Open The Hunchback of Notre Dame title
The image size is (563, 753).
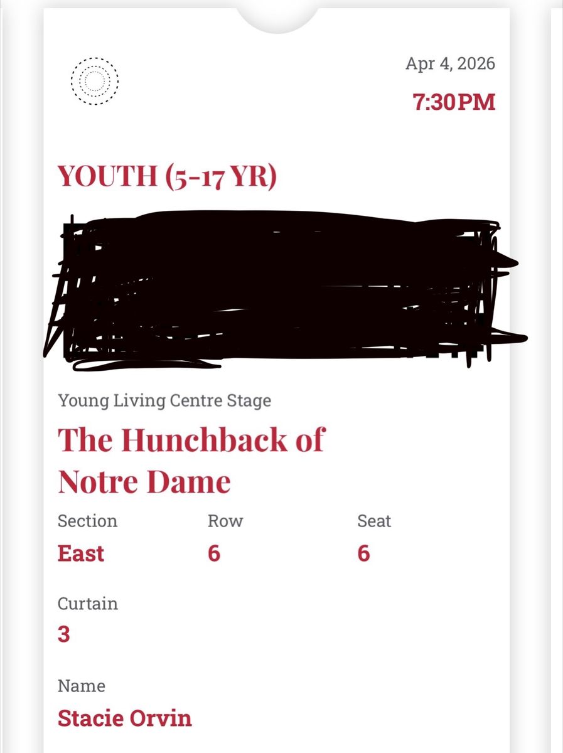191,461
